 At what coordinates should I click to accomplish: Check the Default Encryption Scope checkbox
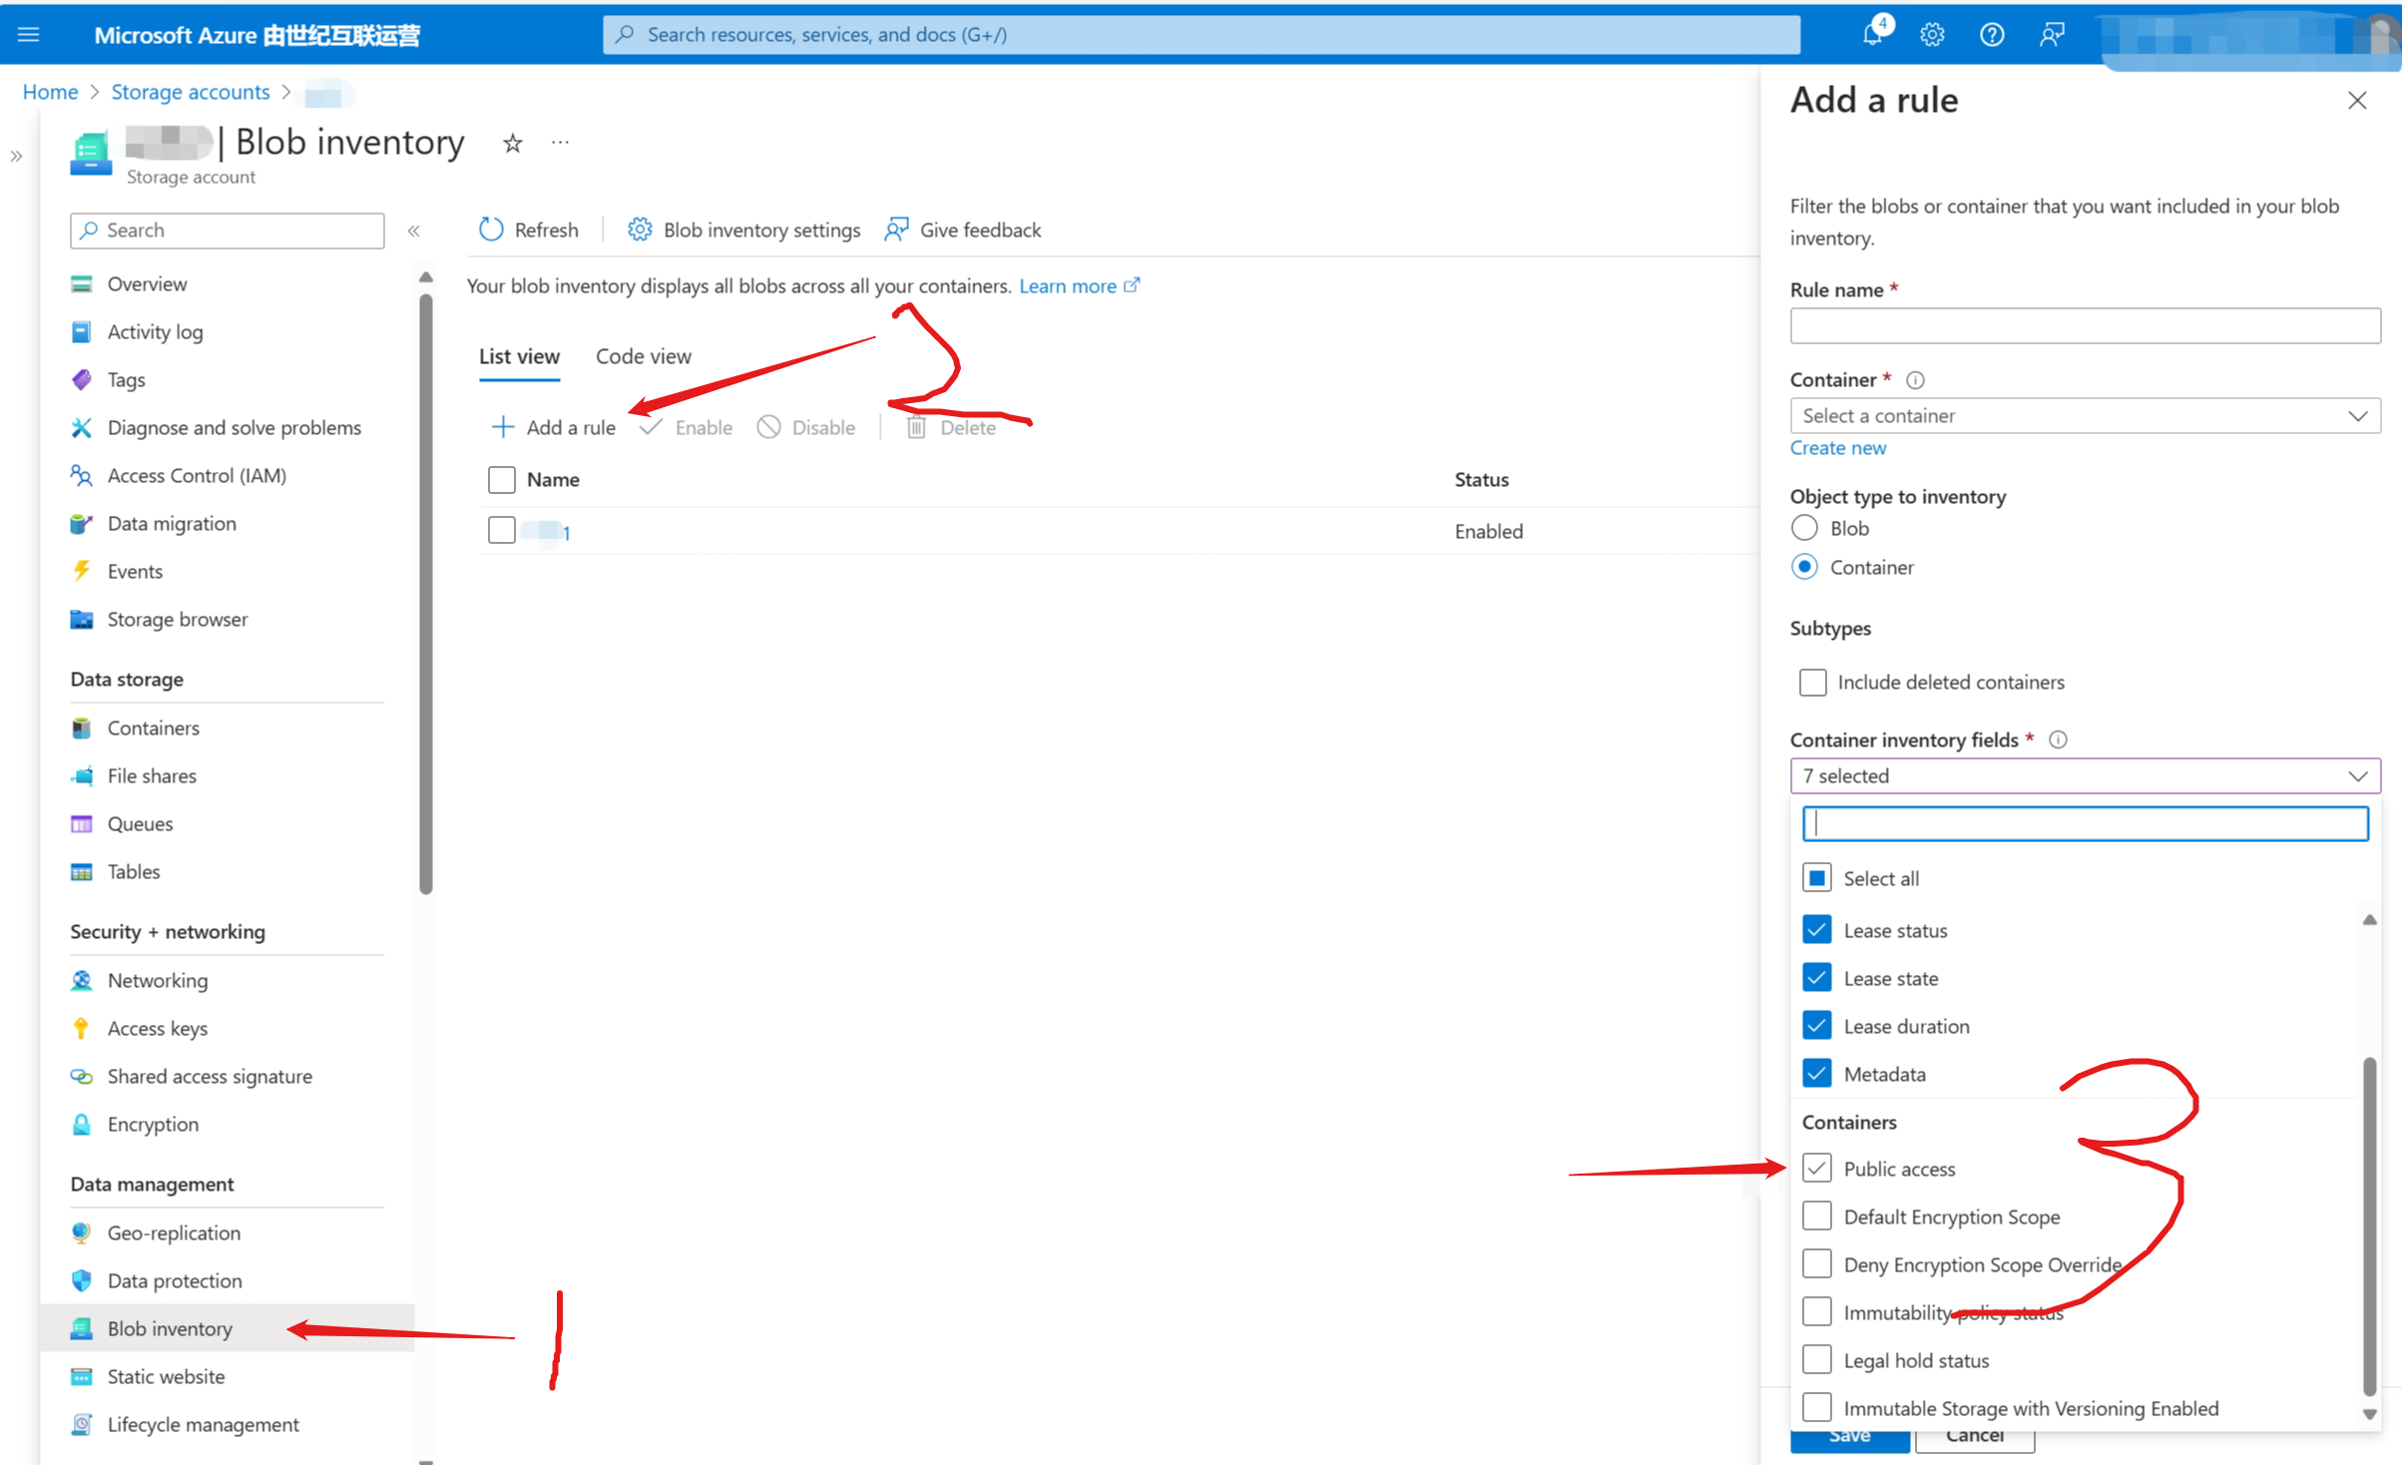pos(1816,1217)
